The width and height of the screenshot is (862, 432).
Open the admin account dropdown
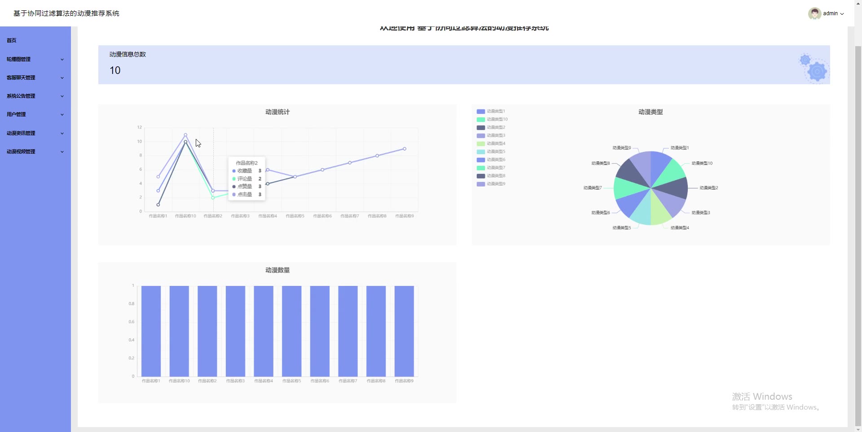click(833, 13)
